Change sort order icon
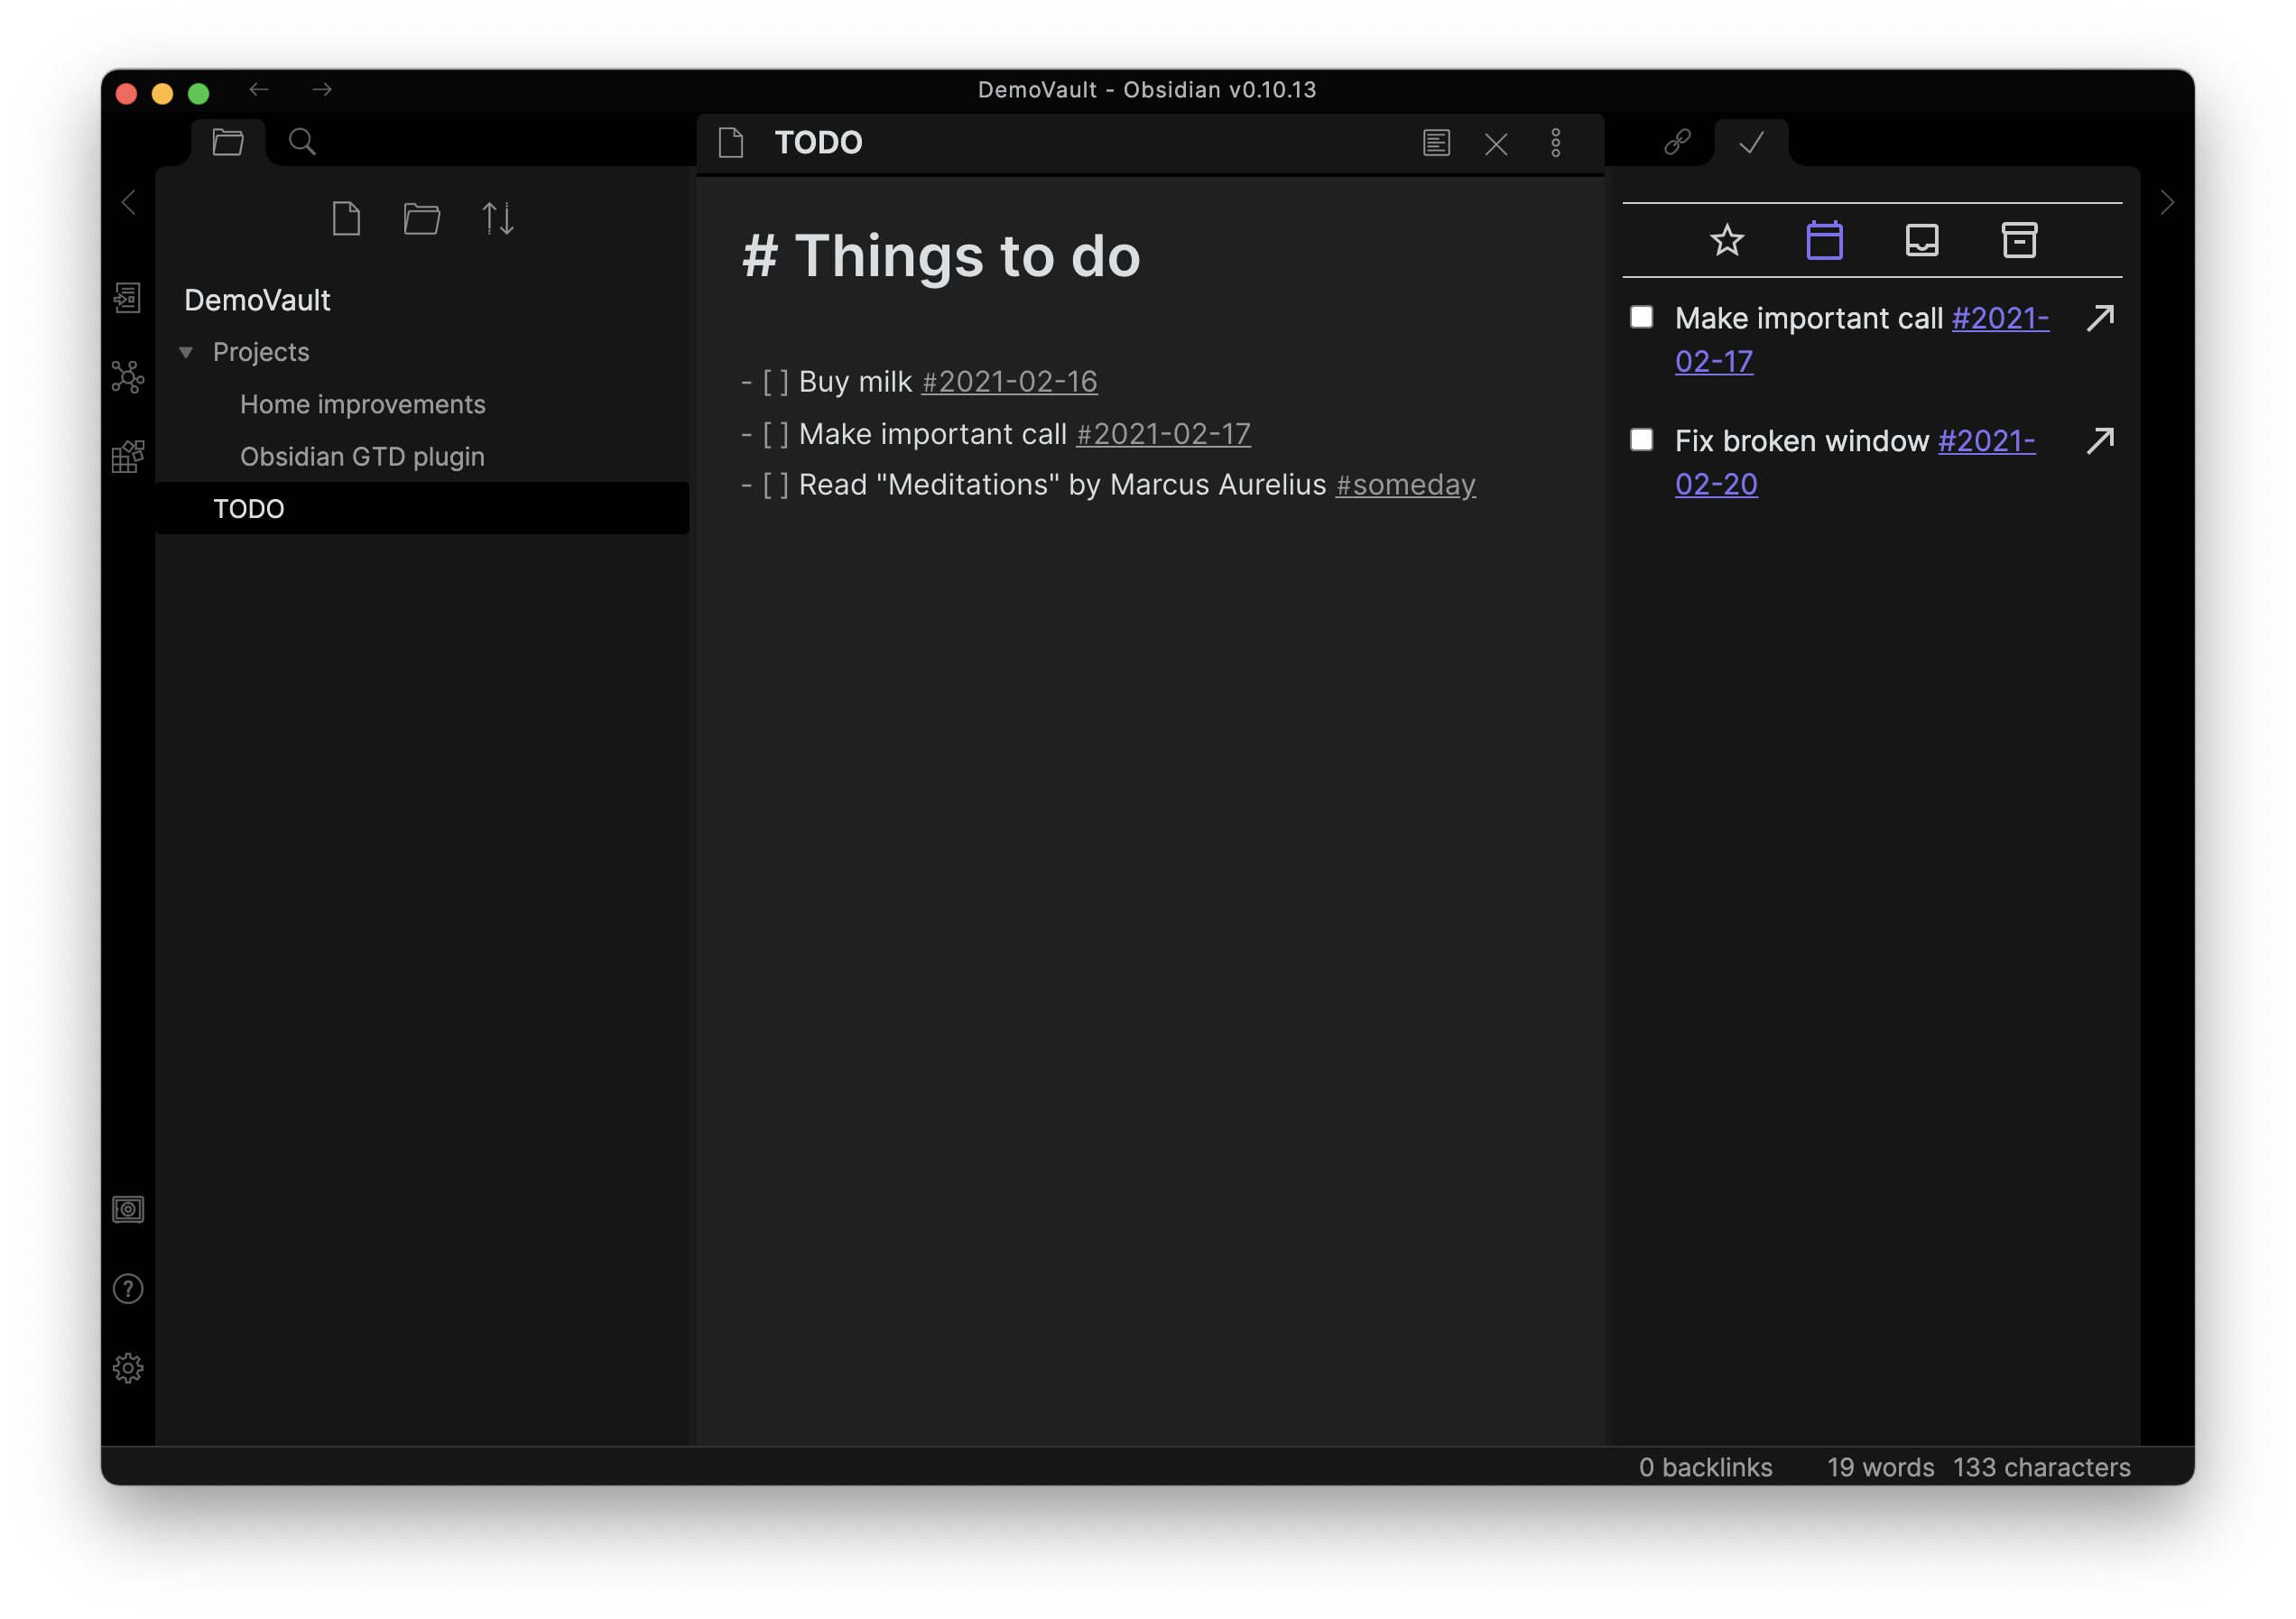Image resolution: width=2296 pixels, height=1619 pixels. (497, 218)
